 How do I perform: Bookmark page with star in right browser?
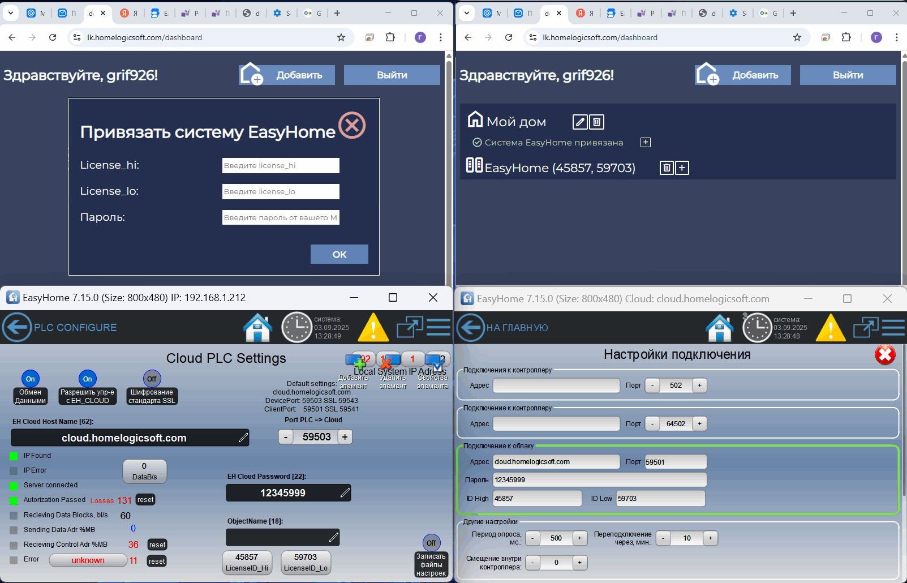(797, 37)
